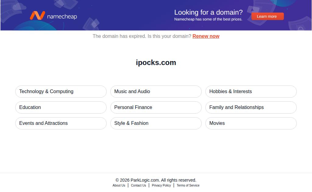
Task: Choose the Movies category
Action: coord(251,123)
